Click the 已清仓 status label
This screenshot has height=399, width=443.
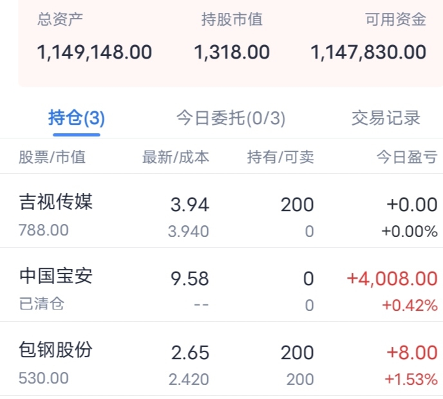point(42,304)
